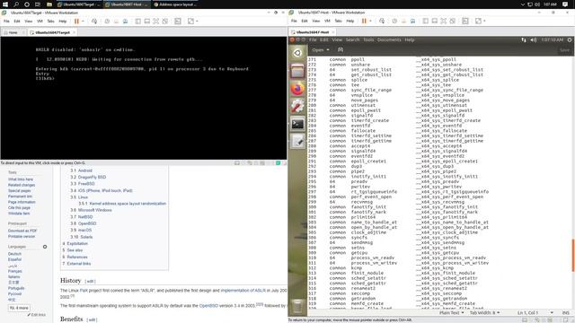Switch to Address space layout browser taskbar item
This screenshot has height=323, width=575.
(x=175, y=4)
